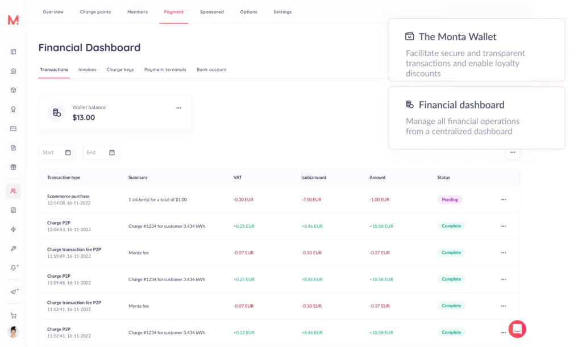Select the Transactions sub-tab
The image size is (582, 347).
pyautogui.click(x=54, y=70)
